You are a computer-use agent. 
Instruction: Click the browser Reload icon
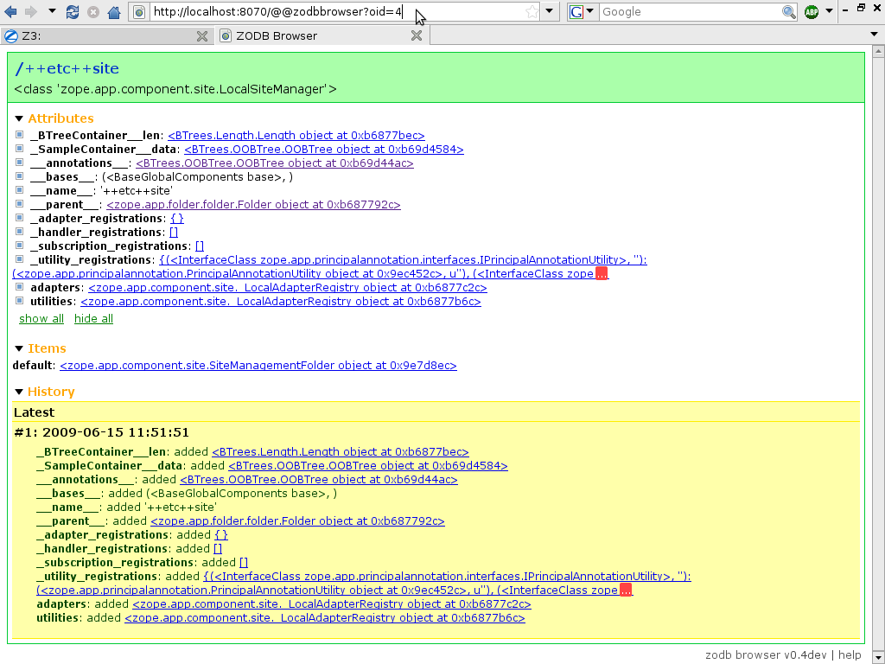(73, 12)
